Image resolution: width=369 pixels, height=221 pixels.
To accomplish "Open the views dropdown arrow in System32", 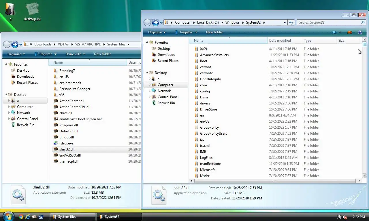I will point(340,32).
